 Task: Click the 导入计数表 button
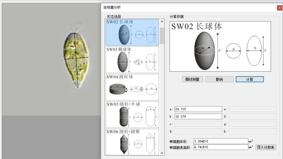pyautogui.click(x=266, y=147)
